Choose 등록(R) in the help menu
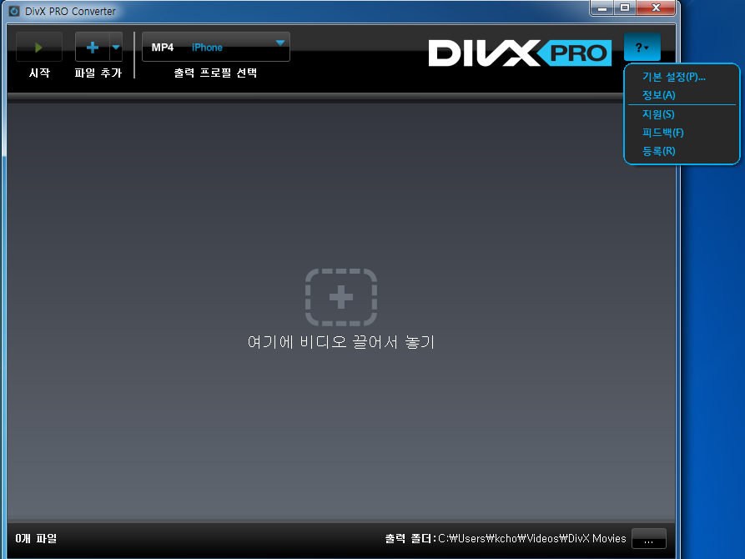 (658, 151)
